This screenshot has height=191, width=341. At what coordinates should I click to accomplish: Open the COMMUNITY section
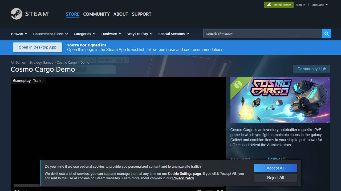(x=96, y=14)
